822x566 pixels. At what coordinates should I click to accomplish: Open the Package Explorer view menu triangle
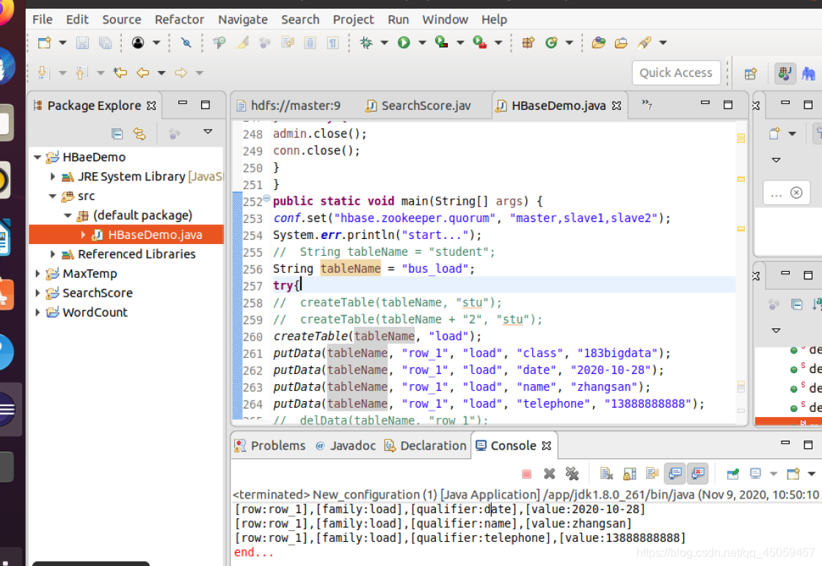click(208, 132)
